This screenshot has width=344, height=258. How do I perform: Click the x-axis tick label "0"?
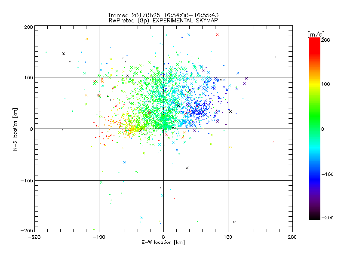coord(163,237)
